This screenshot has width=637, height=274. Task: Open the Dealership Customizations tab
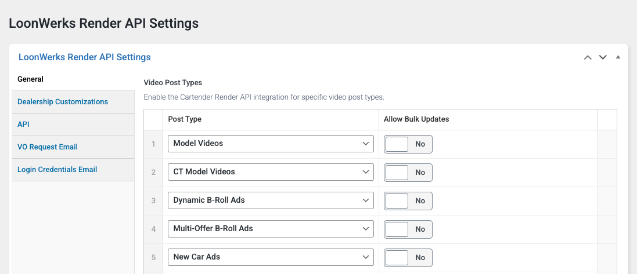pyautogui.click(x=63, y=102)
